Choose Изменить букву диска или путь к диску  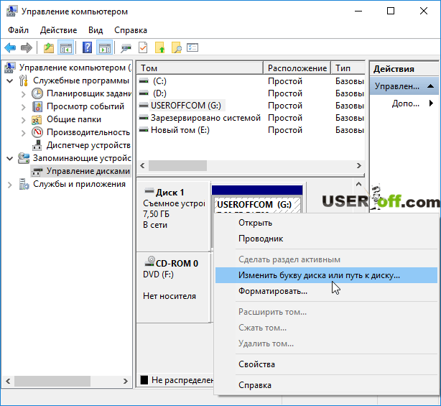[319, 274]
